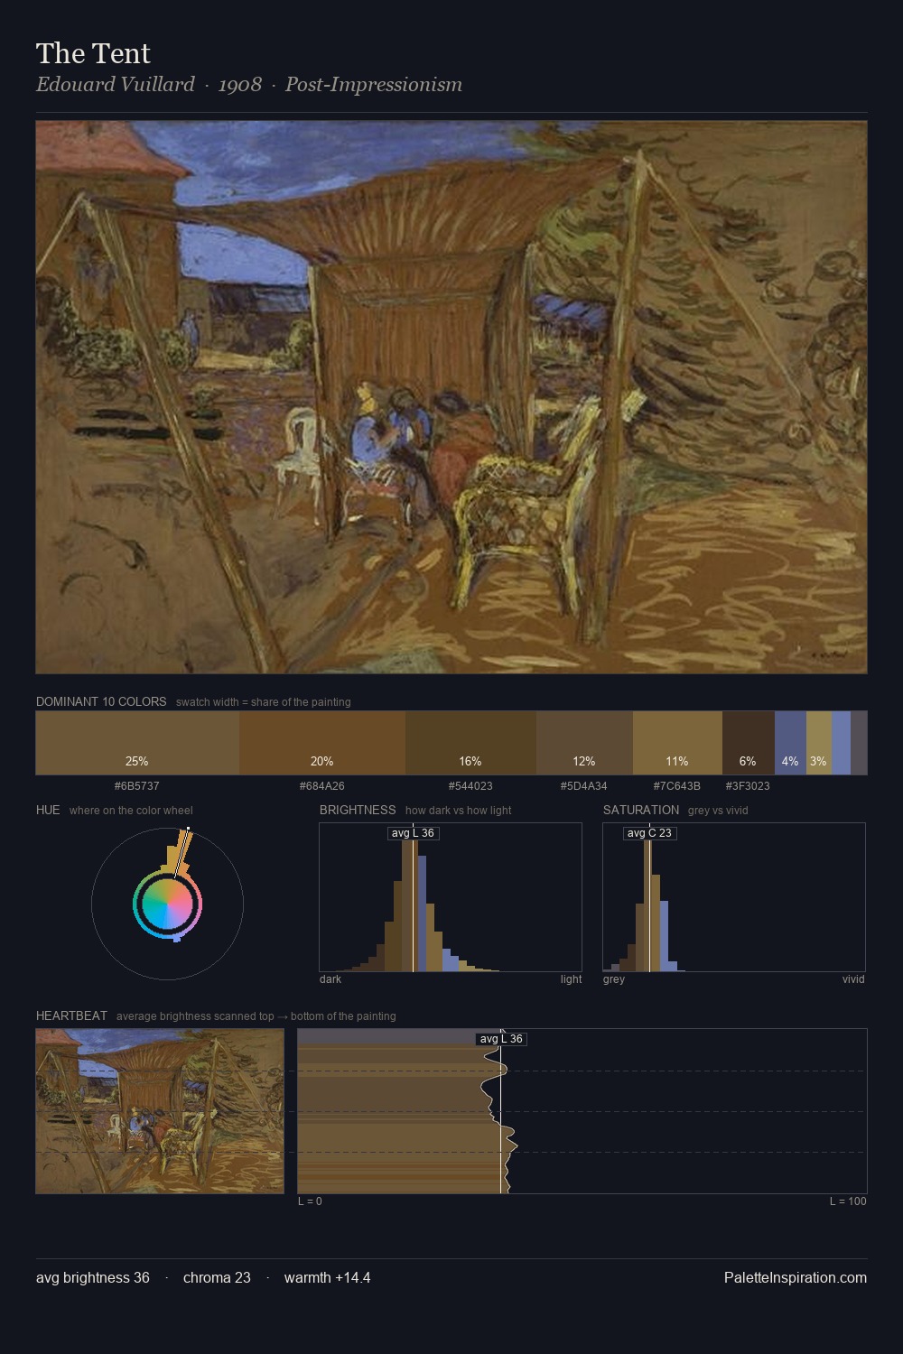903x1354 pixels.
Task: Click the title text 'The Tent'
Action: point(93,54)
